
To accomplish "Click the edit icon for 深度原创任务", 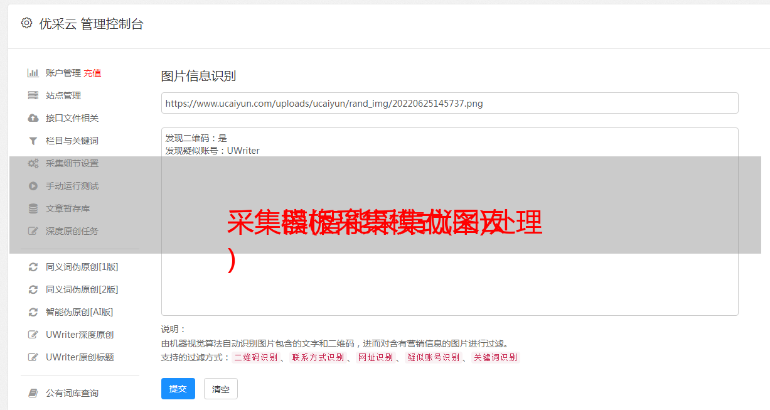I will pos(33,231).
